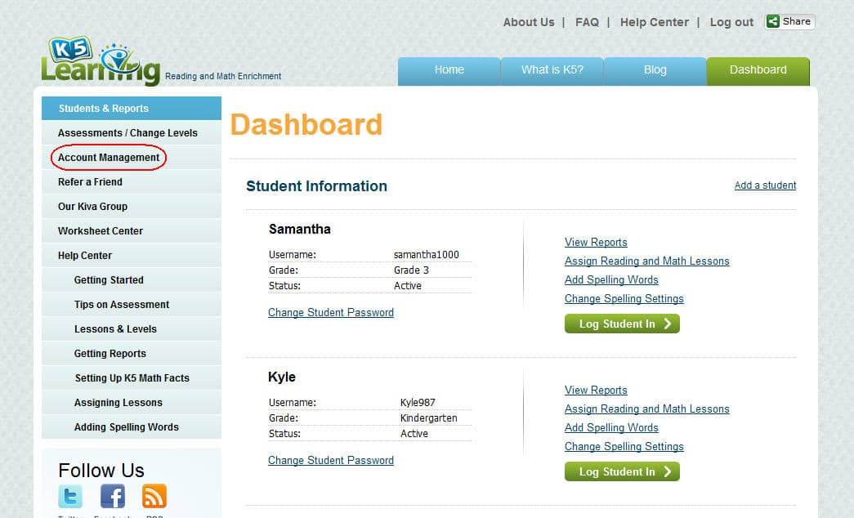The height and width of the screenshot is (518, 854).
Task: Change Student Password for Kyle
Action: click(331, 460)
